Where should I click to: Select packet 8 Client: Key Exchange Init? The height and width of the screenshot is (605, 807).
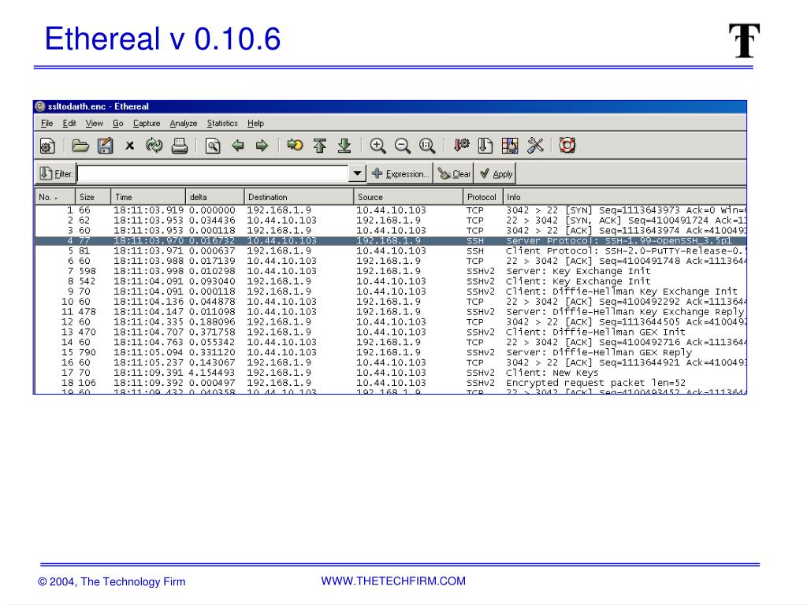pyautogui.click(x=391, y=281)
